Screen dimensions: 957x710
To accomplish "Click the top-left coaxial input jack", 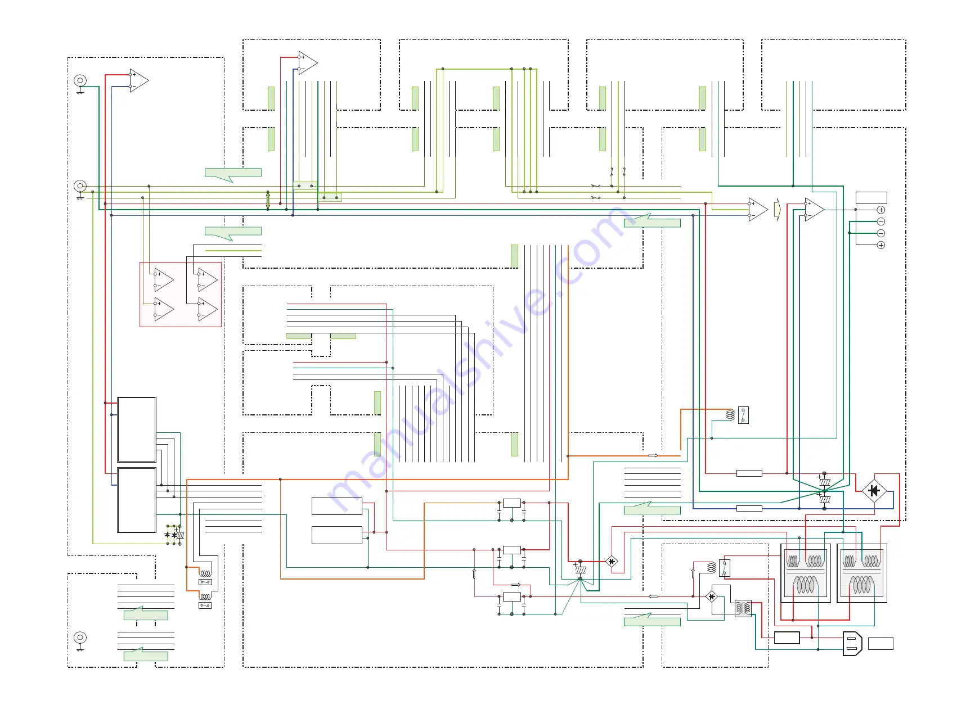I will pos(80,81).
